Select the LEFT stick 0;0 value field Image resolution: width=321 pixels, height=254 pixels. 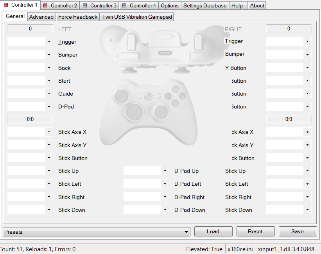(30, 119)
